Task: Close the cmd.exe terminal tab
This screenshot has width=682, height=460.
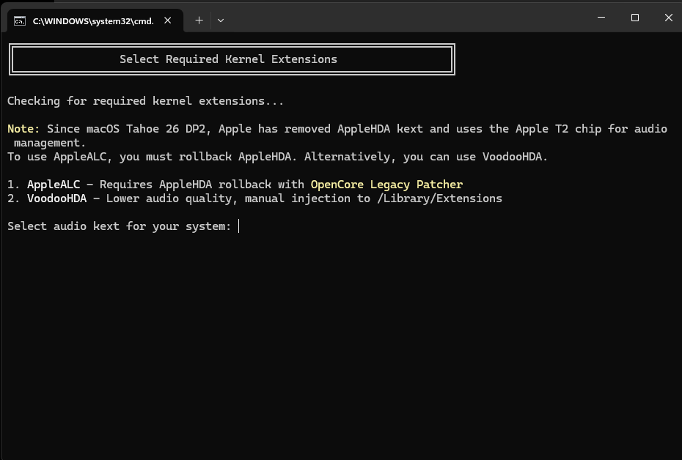Action: tap(169, 21)
